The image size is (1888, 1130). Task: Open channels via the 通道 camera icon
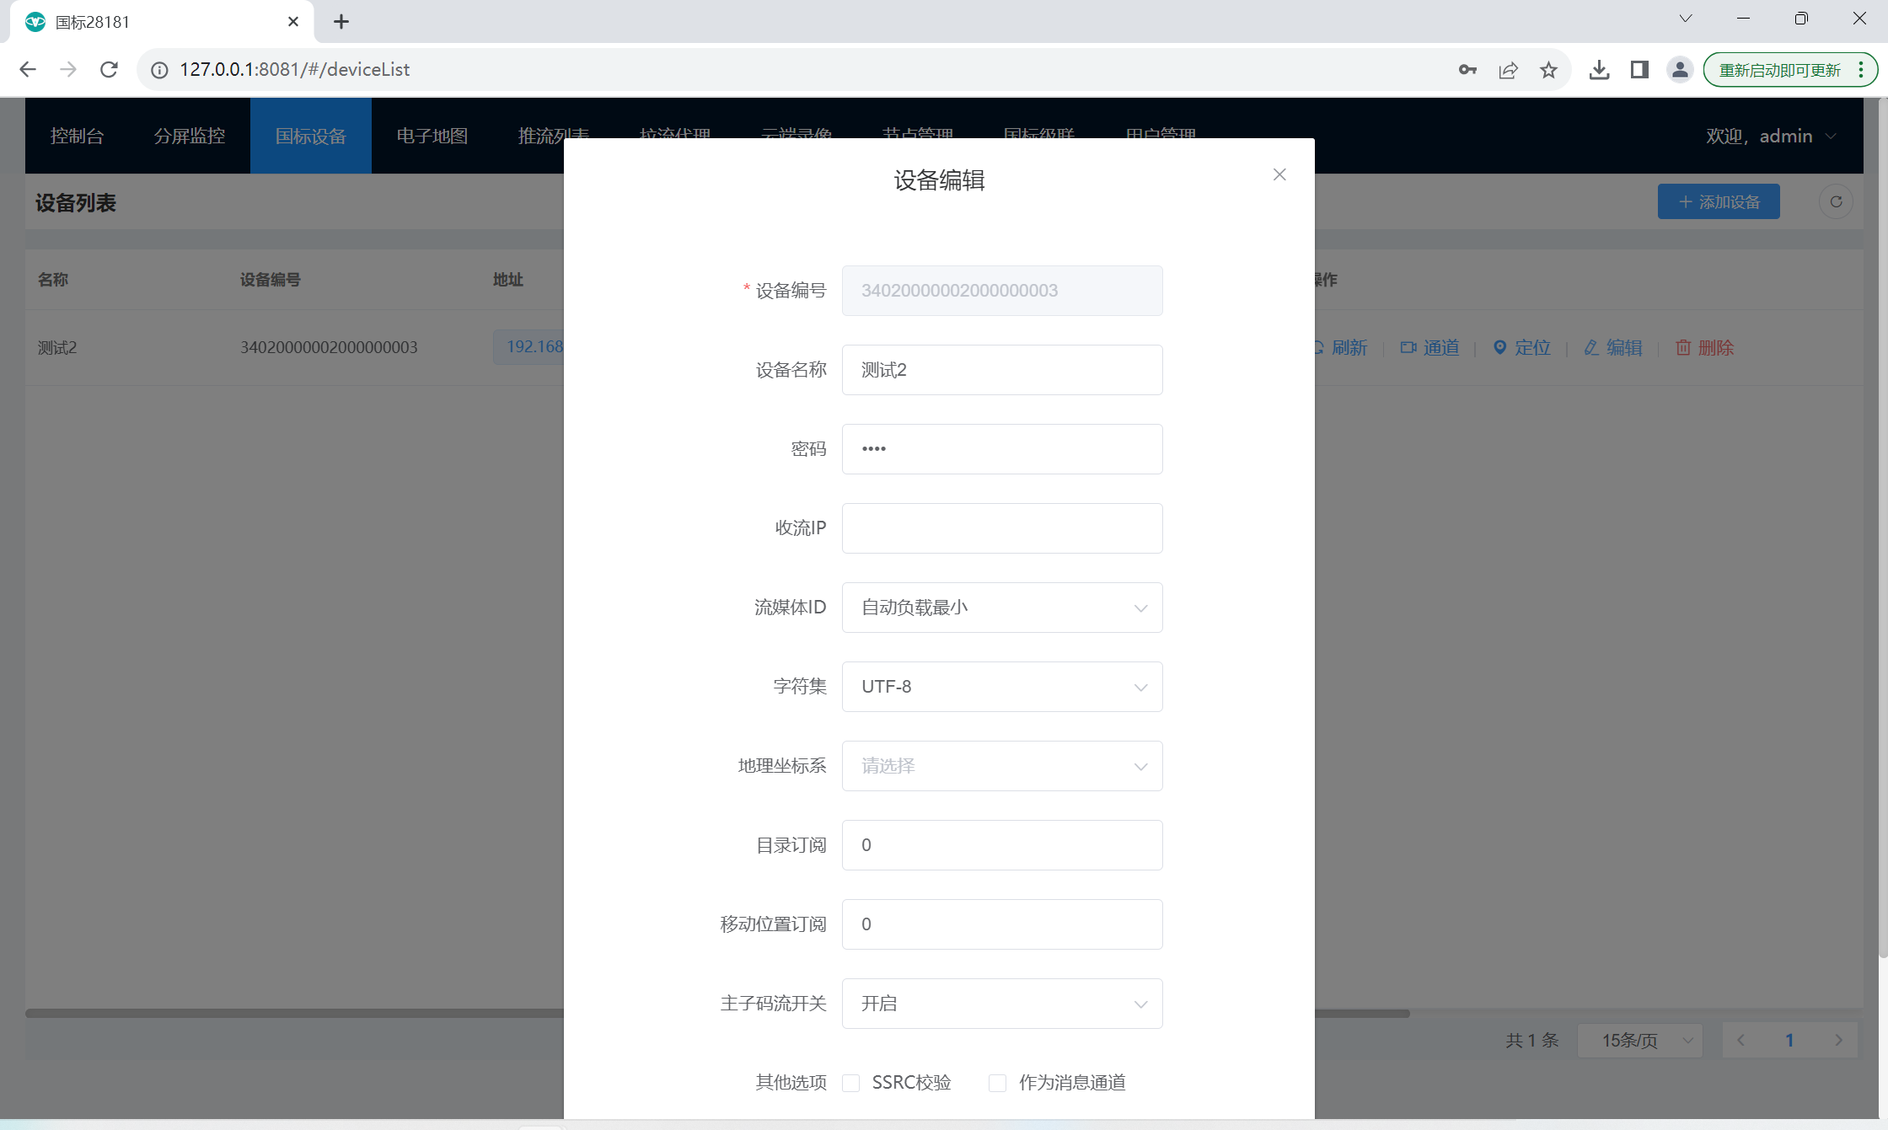[1408, 347]
